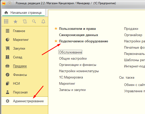Open the 1С:Маркировка link

coord(71,77)
